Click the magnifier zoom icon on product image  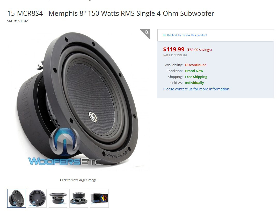tap(147, 33)
